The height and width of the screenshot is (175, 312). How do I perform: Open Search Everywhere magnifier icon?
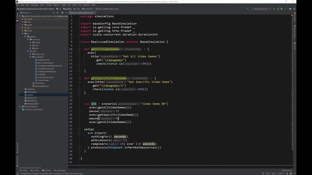(294, 9)
